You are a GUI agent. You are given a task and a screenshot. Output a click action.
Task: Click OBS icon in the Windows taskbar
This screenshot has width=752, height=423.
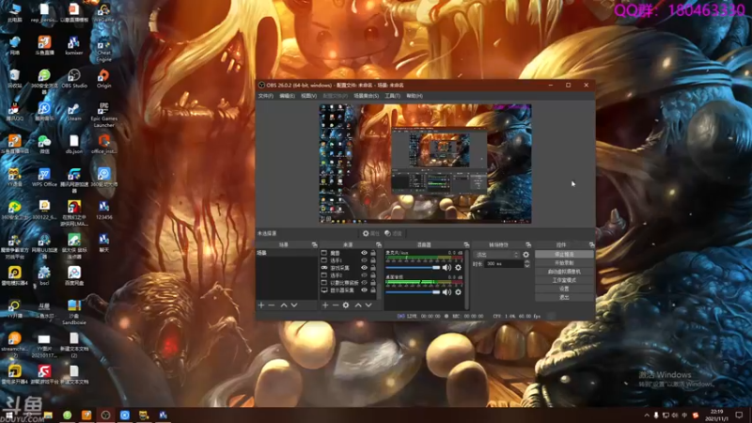[x=105, y=415]
